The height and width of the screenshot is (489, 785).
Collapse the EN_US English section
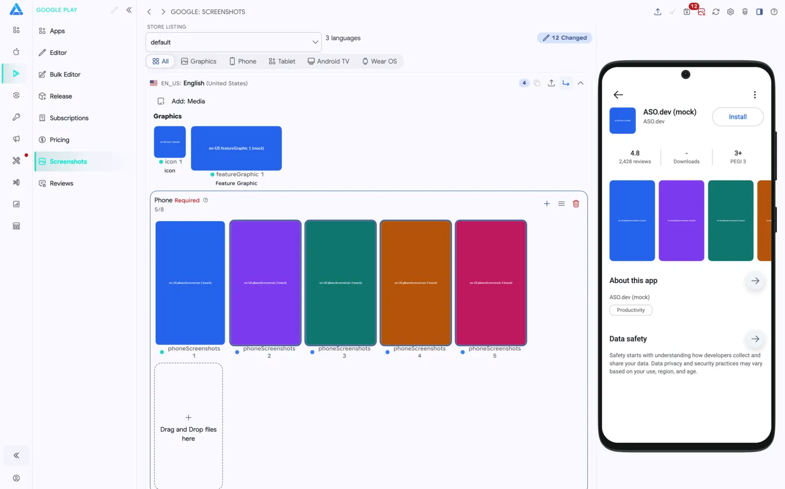(x=581, y=83)
